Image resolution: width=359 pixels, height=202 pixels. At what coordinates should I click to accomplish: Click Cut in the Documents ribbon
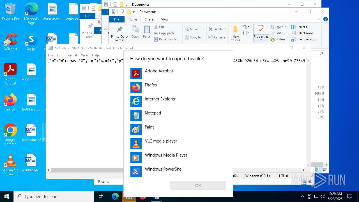click(159, 27)
